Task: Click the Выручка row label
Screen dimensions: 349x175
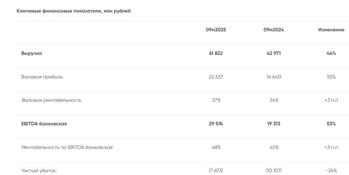Action: (x=31, y=53)
